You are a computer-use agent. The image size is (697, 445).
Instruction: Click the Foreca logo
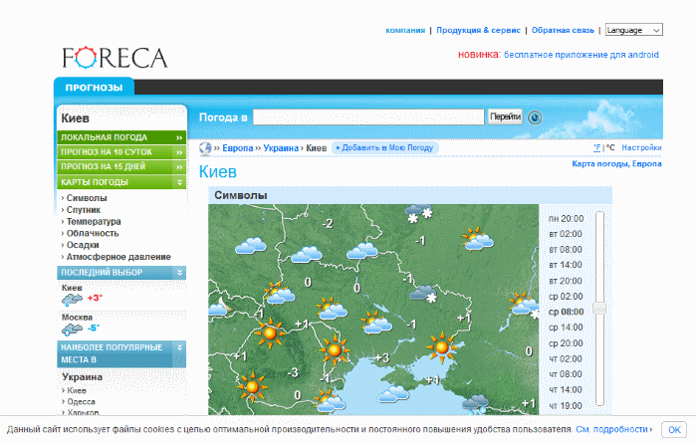[x=114, y=57]
